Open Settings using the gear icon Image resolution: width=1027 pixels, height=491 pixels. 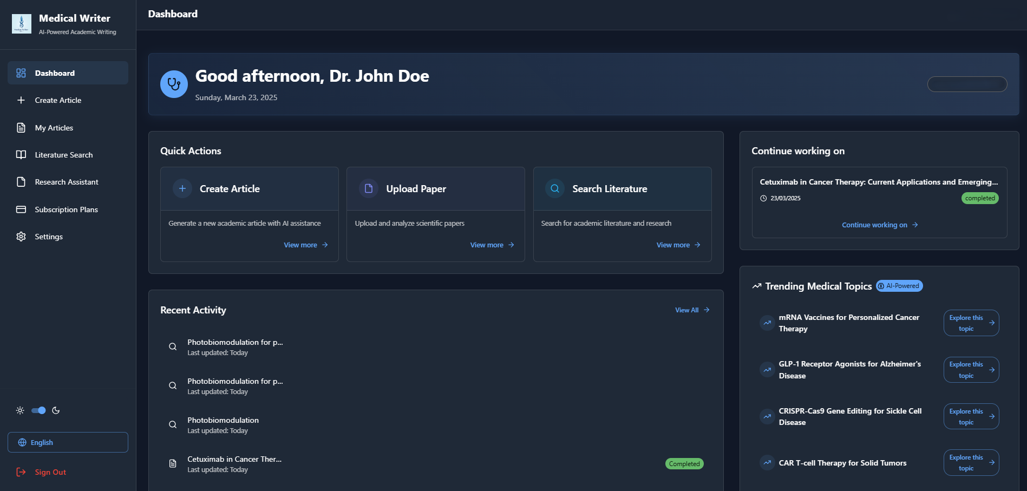click(x=21, y=237)
